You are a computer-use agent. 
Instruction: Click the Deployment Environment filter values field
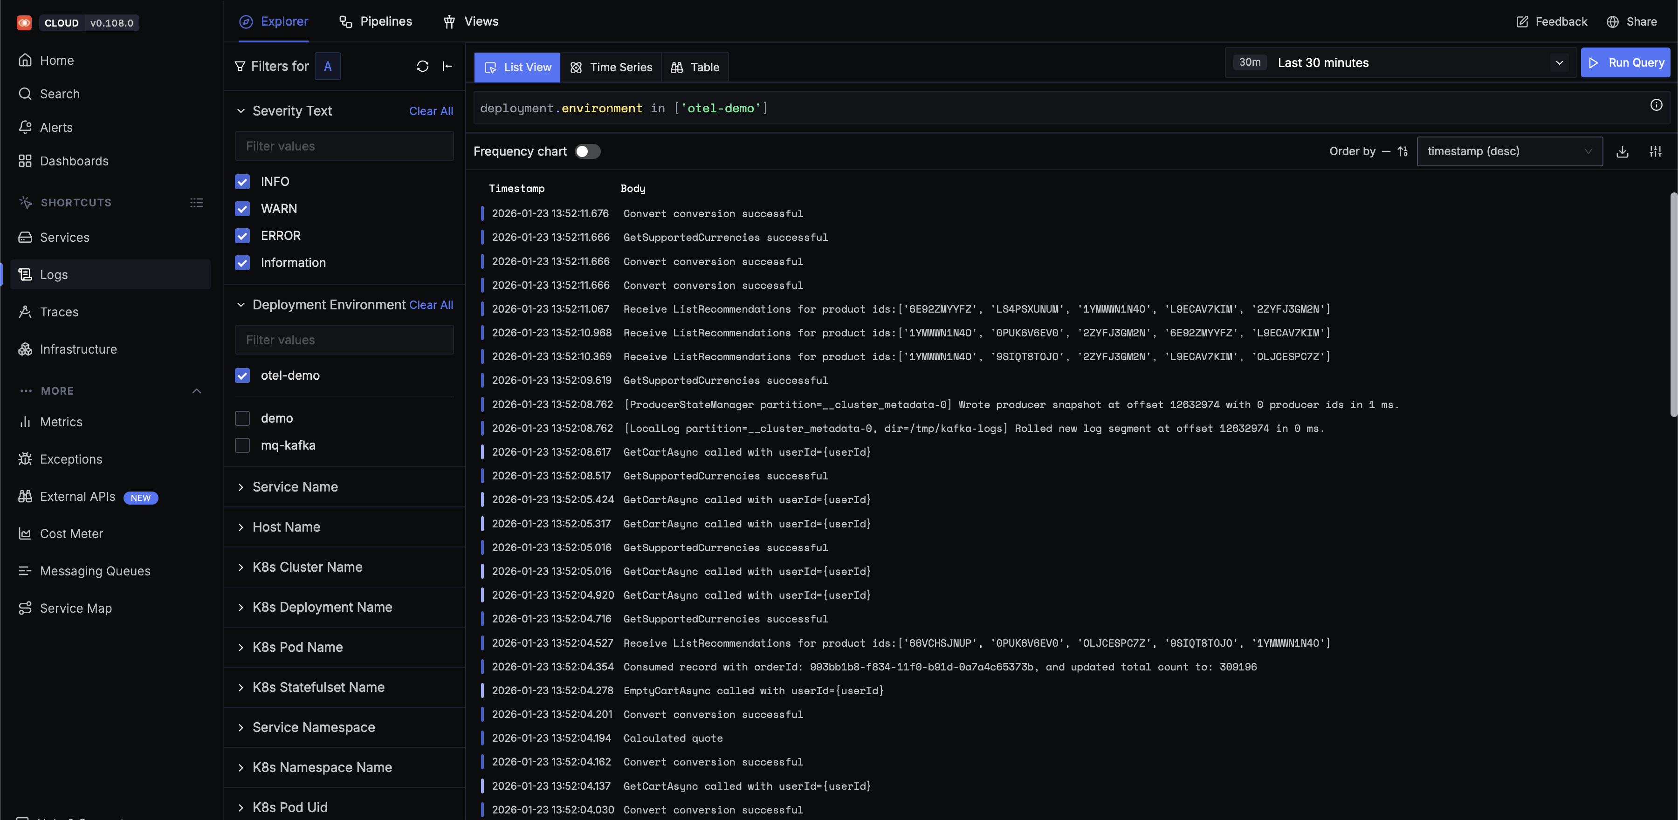coord(344,340)
